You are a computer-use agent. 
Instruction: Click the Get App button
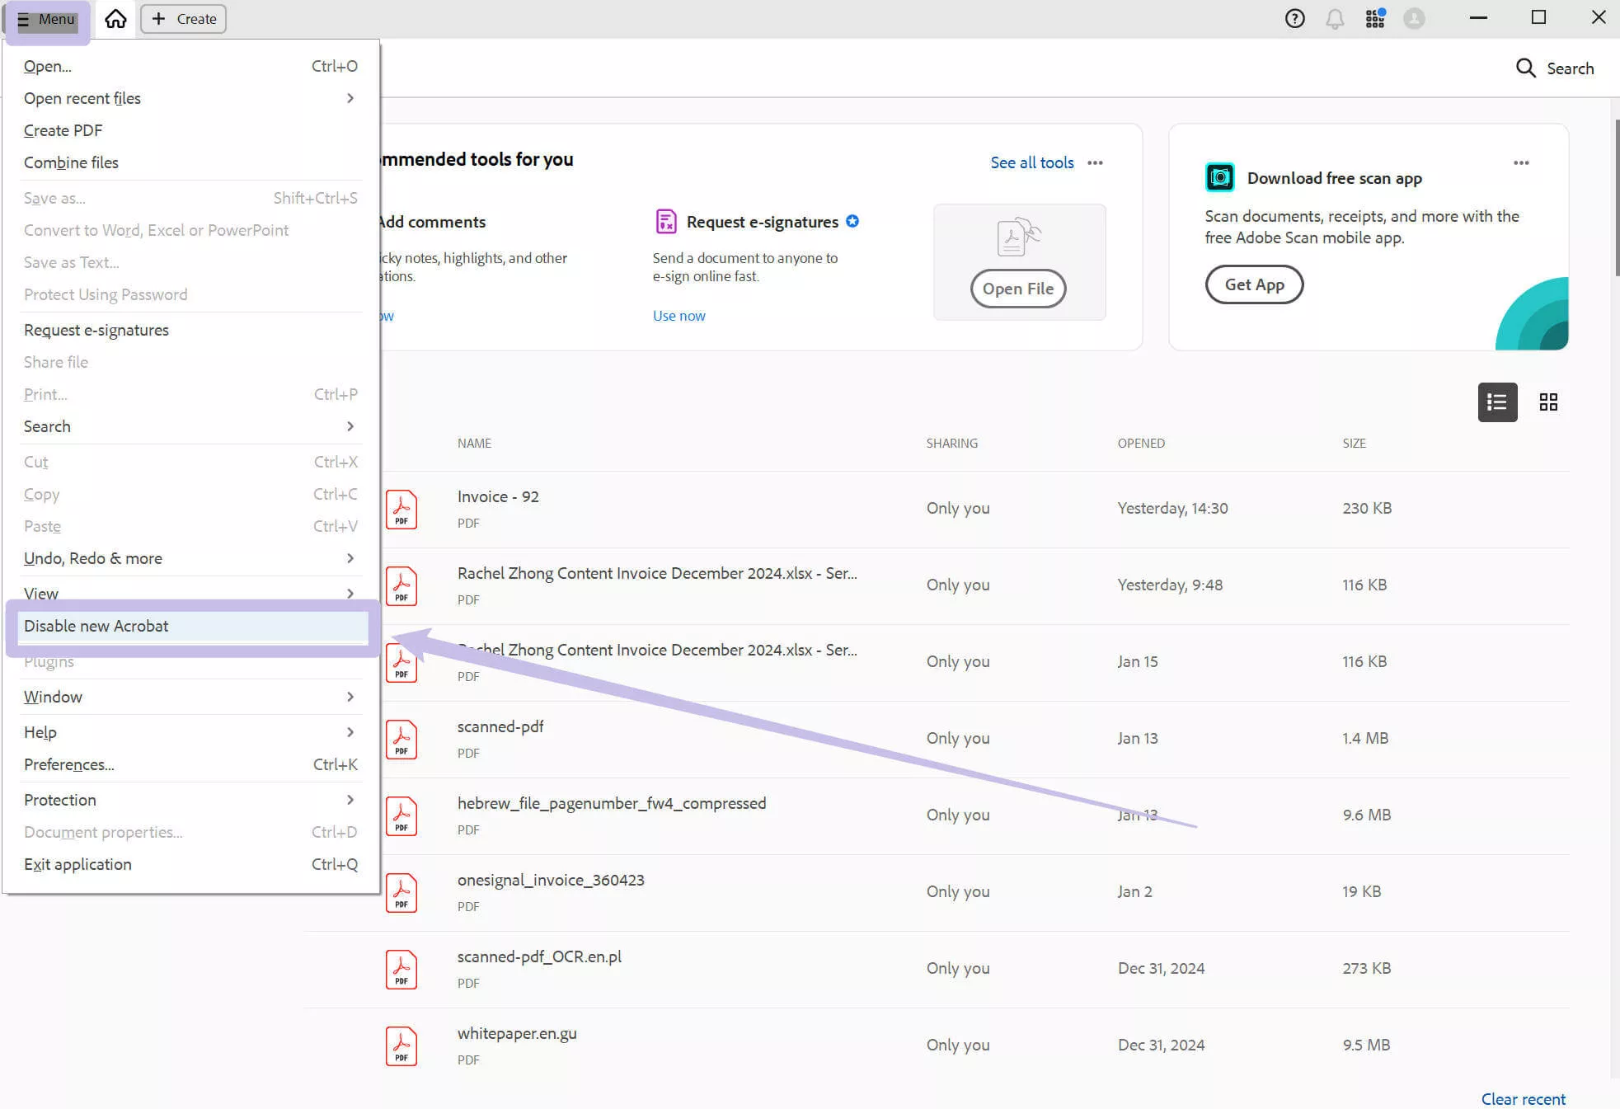click(x=1254, y=284)
